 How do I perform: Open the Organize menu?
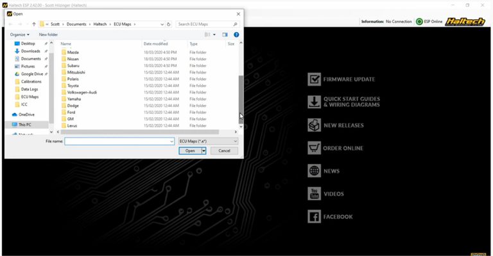pos(19,35)
